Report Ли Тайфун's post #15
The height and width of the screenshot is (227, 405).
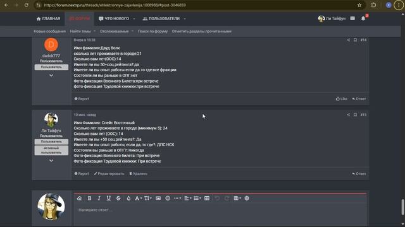(82, 174)
